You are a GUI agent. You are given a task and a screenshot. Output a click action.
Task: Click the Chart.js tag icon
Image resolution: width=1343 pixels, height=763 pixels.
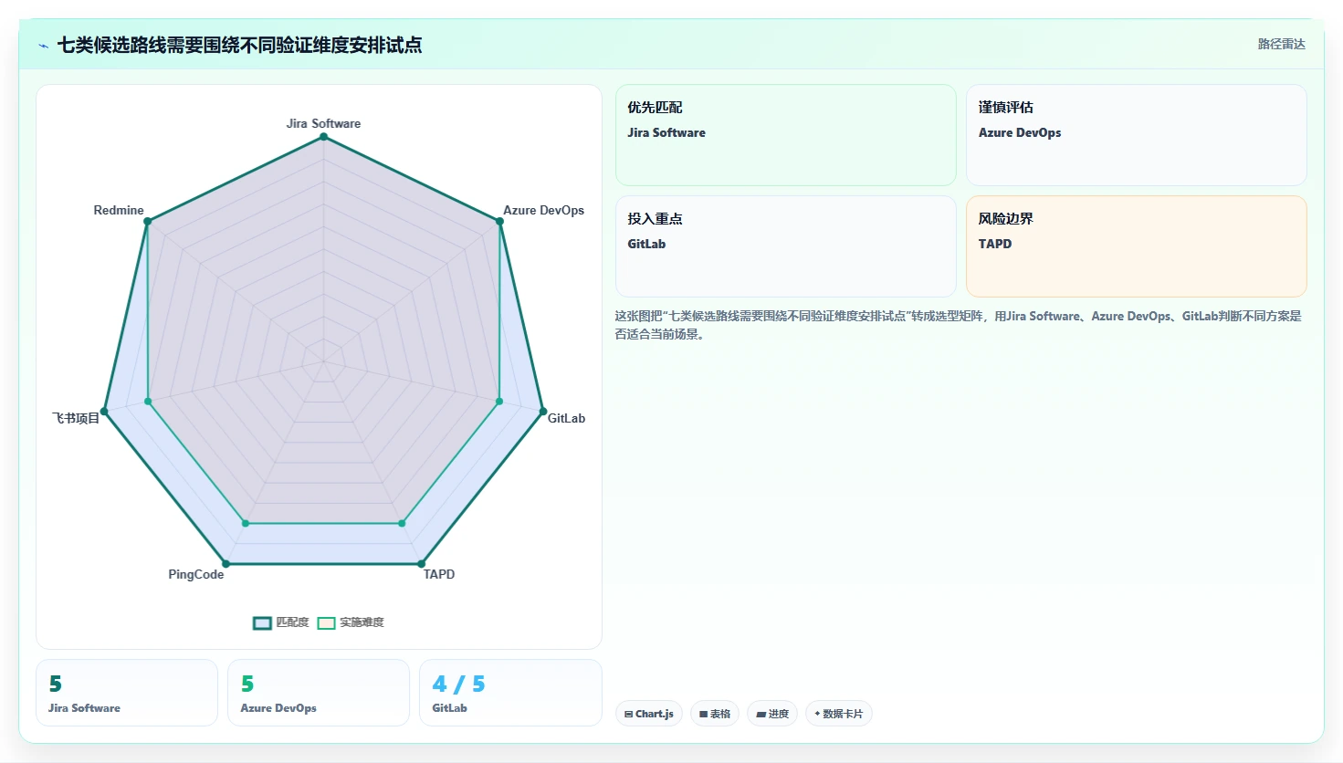click(x=629, y=714)
